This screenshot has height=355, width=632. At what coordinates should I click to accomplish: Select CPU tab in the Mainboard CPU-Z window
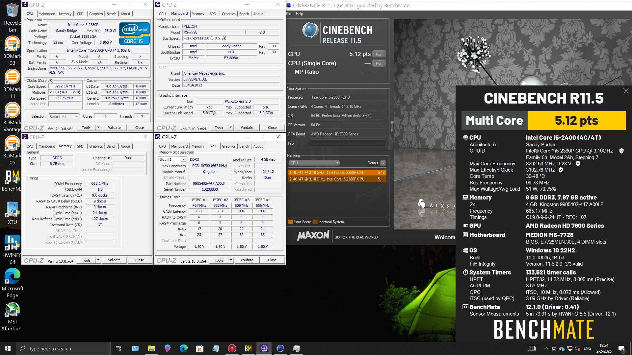coord(162,14)
